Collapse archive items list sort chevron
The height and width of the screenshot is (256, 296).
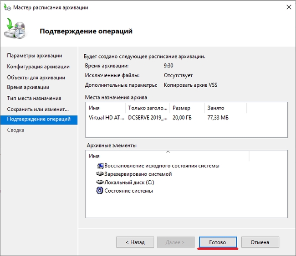pos(168,152)
